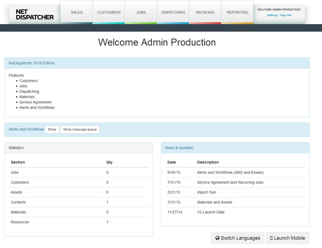
Task: Click the Statistics panel header
Action: 78,148
